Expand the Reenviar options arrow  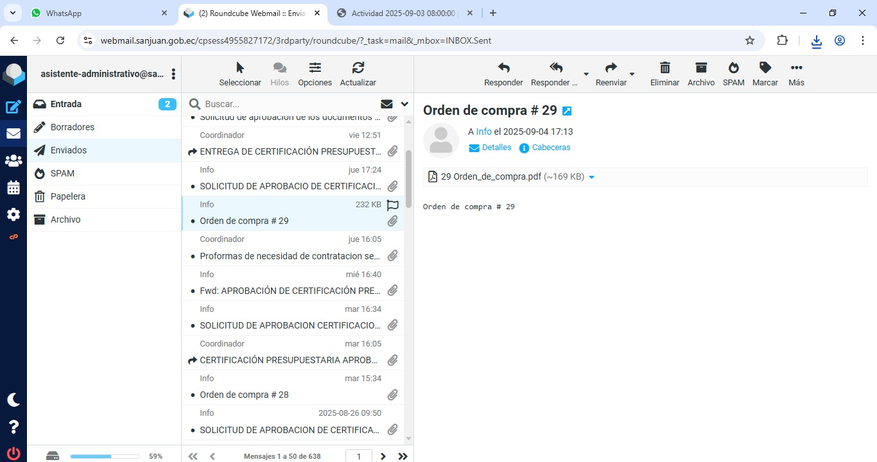tap(632, 74)
